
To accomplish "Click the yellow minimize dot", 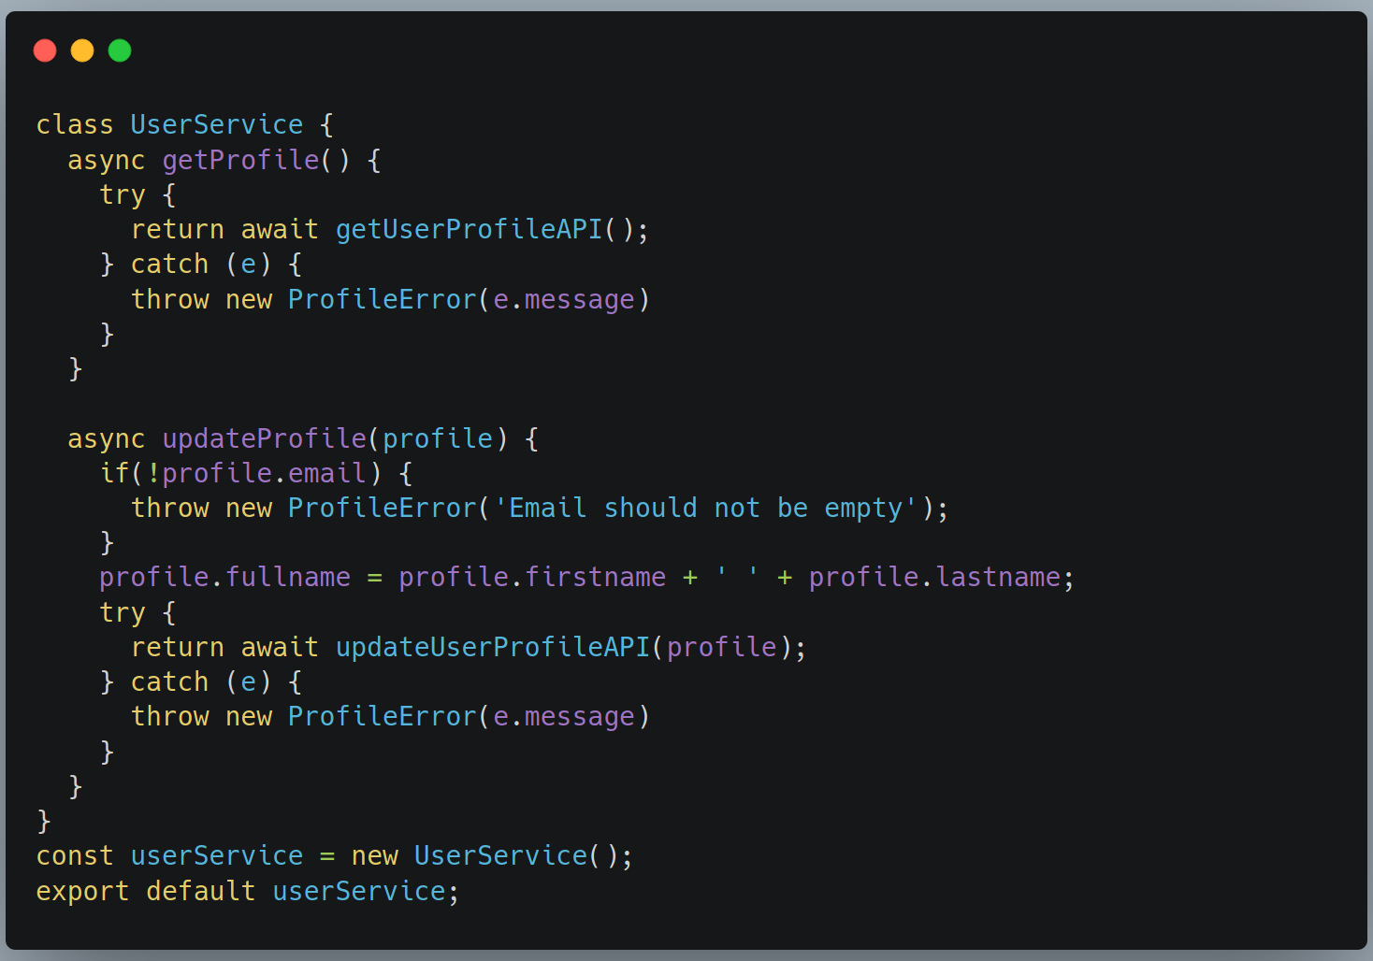I will click(82, 50).
